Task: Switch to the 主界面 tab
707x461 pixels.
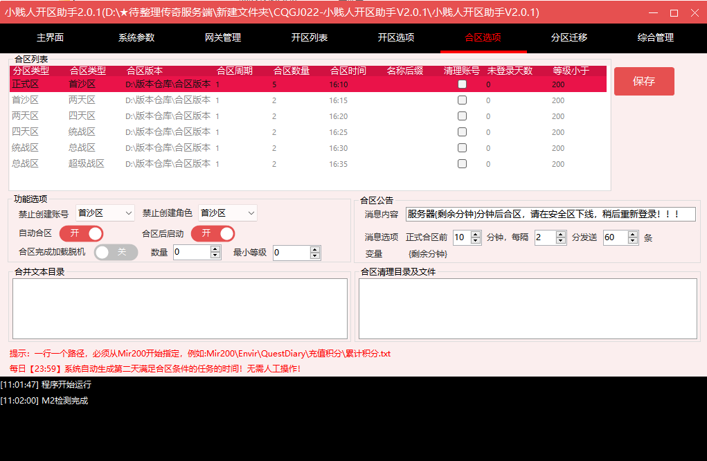Action: tap(50, 38)
